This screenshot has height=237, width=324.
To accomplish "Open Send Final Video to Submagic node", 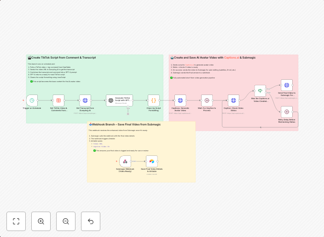I will tap(287, 85).
